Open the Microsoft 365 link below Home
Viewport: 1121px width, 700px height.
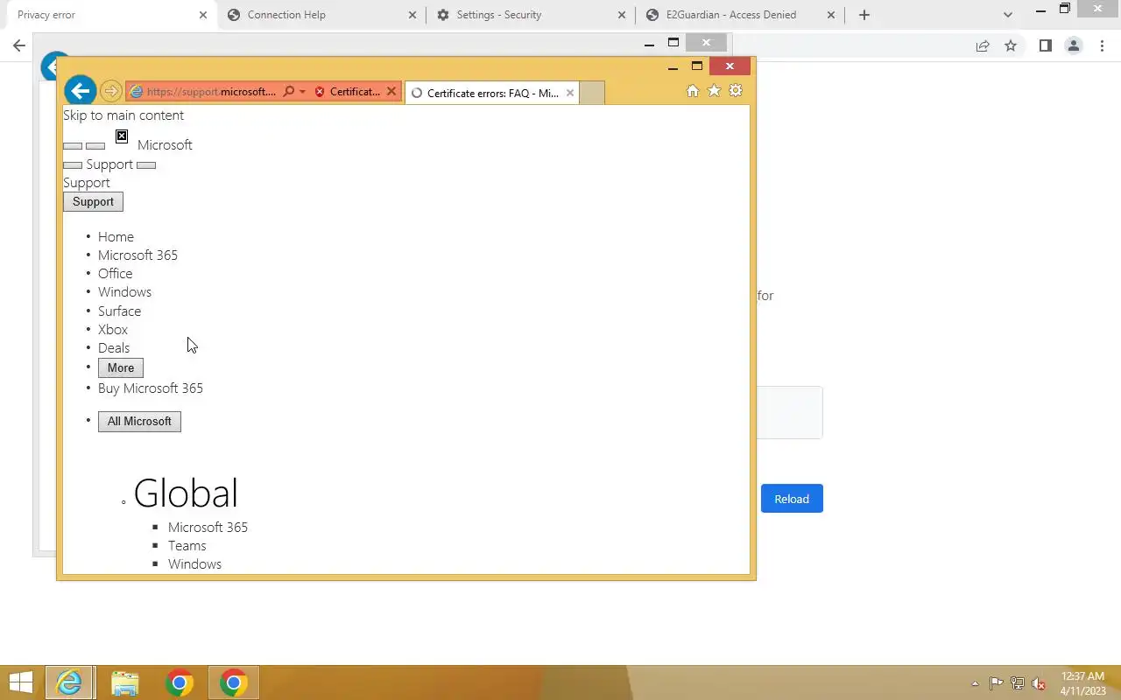pyautogui.click(x=137, y=255)
